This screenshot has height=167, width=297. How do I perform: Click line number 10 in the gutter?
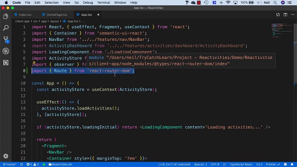click(x=23, y=83)
